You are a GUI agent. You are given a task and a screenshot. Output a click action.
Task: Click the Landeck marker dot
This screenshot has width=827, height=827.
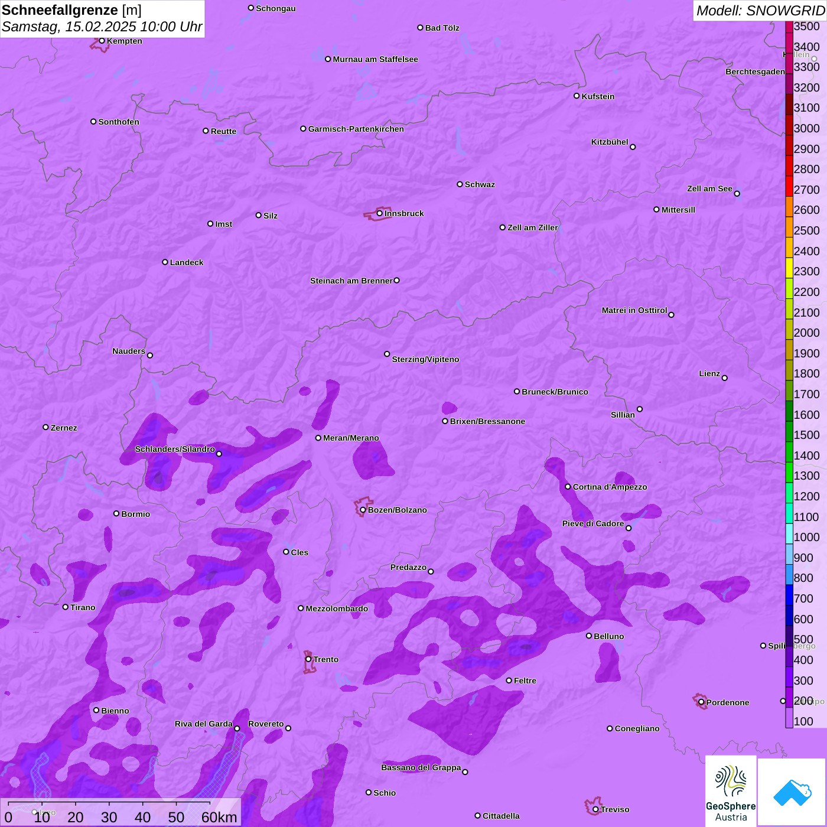coord(165,262)
